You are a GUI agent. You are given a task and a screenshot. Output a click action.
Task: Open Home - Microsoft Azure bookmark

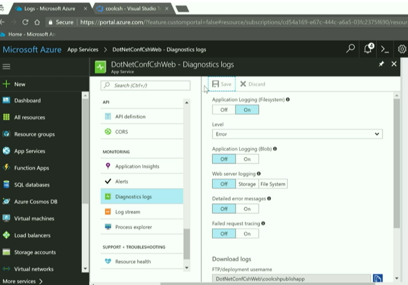pyautogui.click(x=28, y=34)
